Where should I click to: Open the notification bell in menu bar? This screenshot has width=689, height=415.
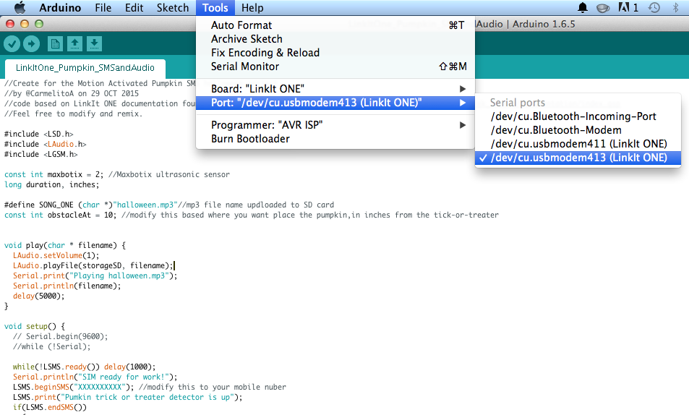pyautogui.click(x=583, y=7)
